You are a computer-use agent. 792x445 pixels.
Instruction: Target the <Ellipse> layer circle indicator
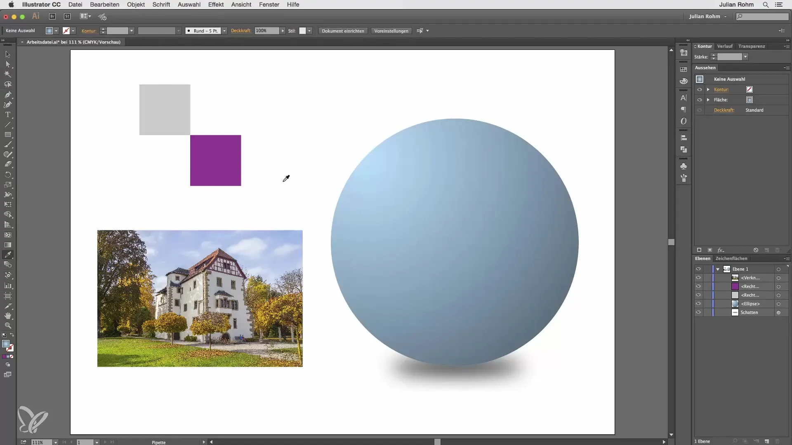[778, 304]
